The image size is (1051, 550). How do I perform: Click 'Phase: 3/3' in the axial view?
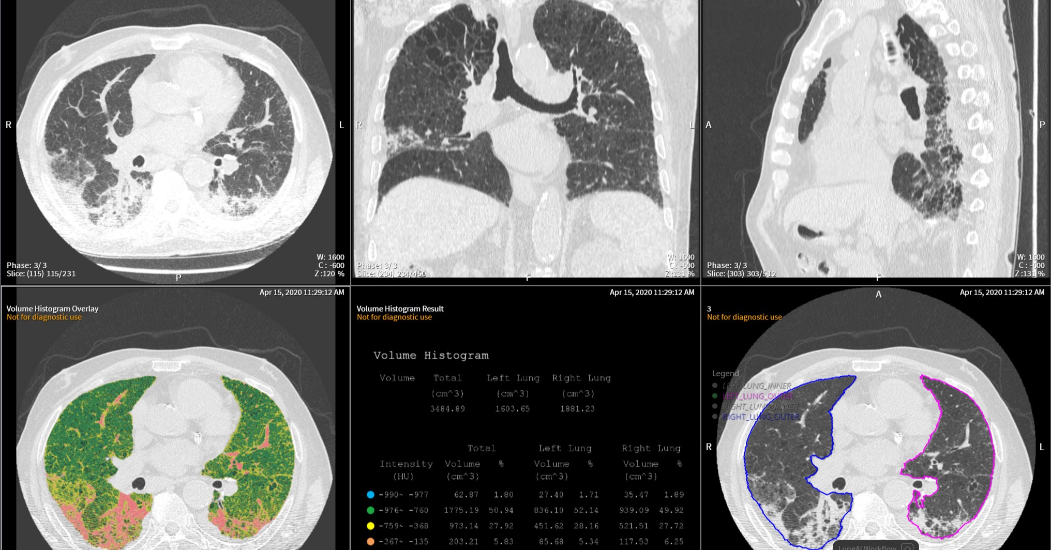(27, 265)
